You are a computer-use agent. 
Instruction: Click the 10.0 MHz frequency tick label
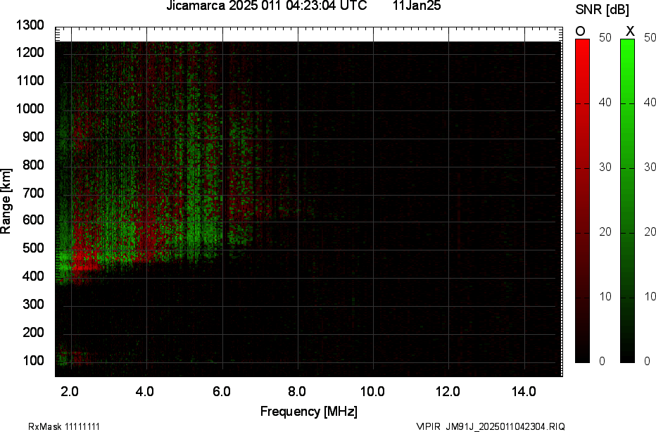[372, 392]
